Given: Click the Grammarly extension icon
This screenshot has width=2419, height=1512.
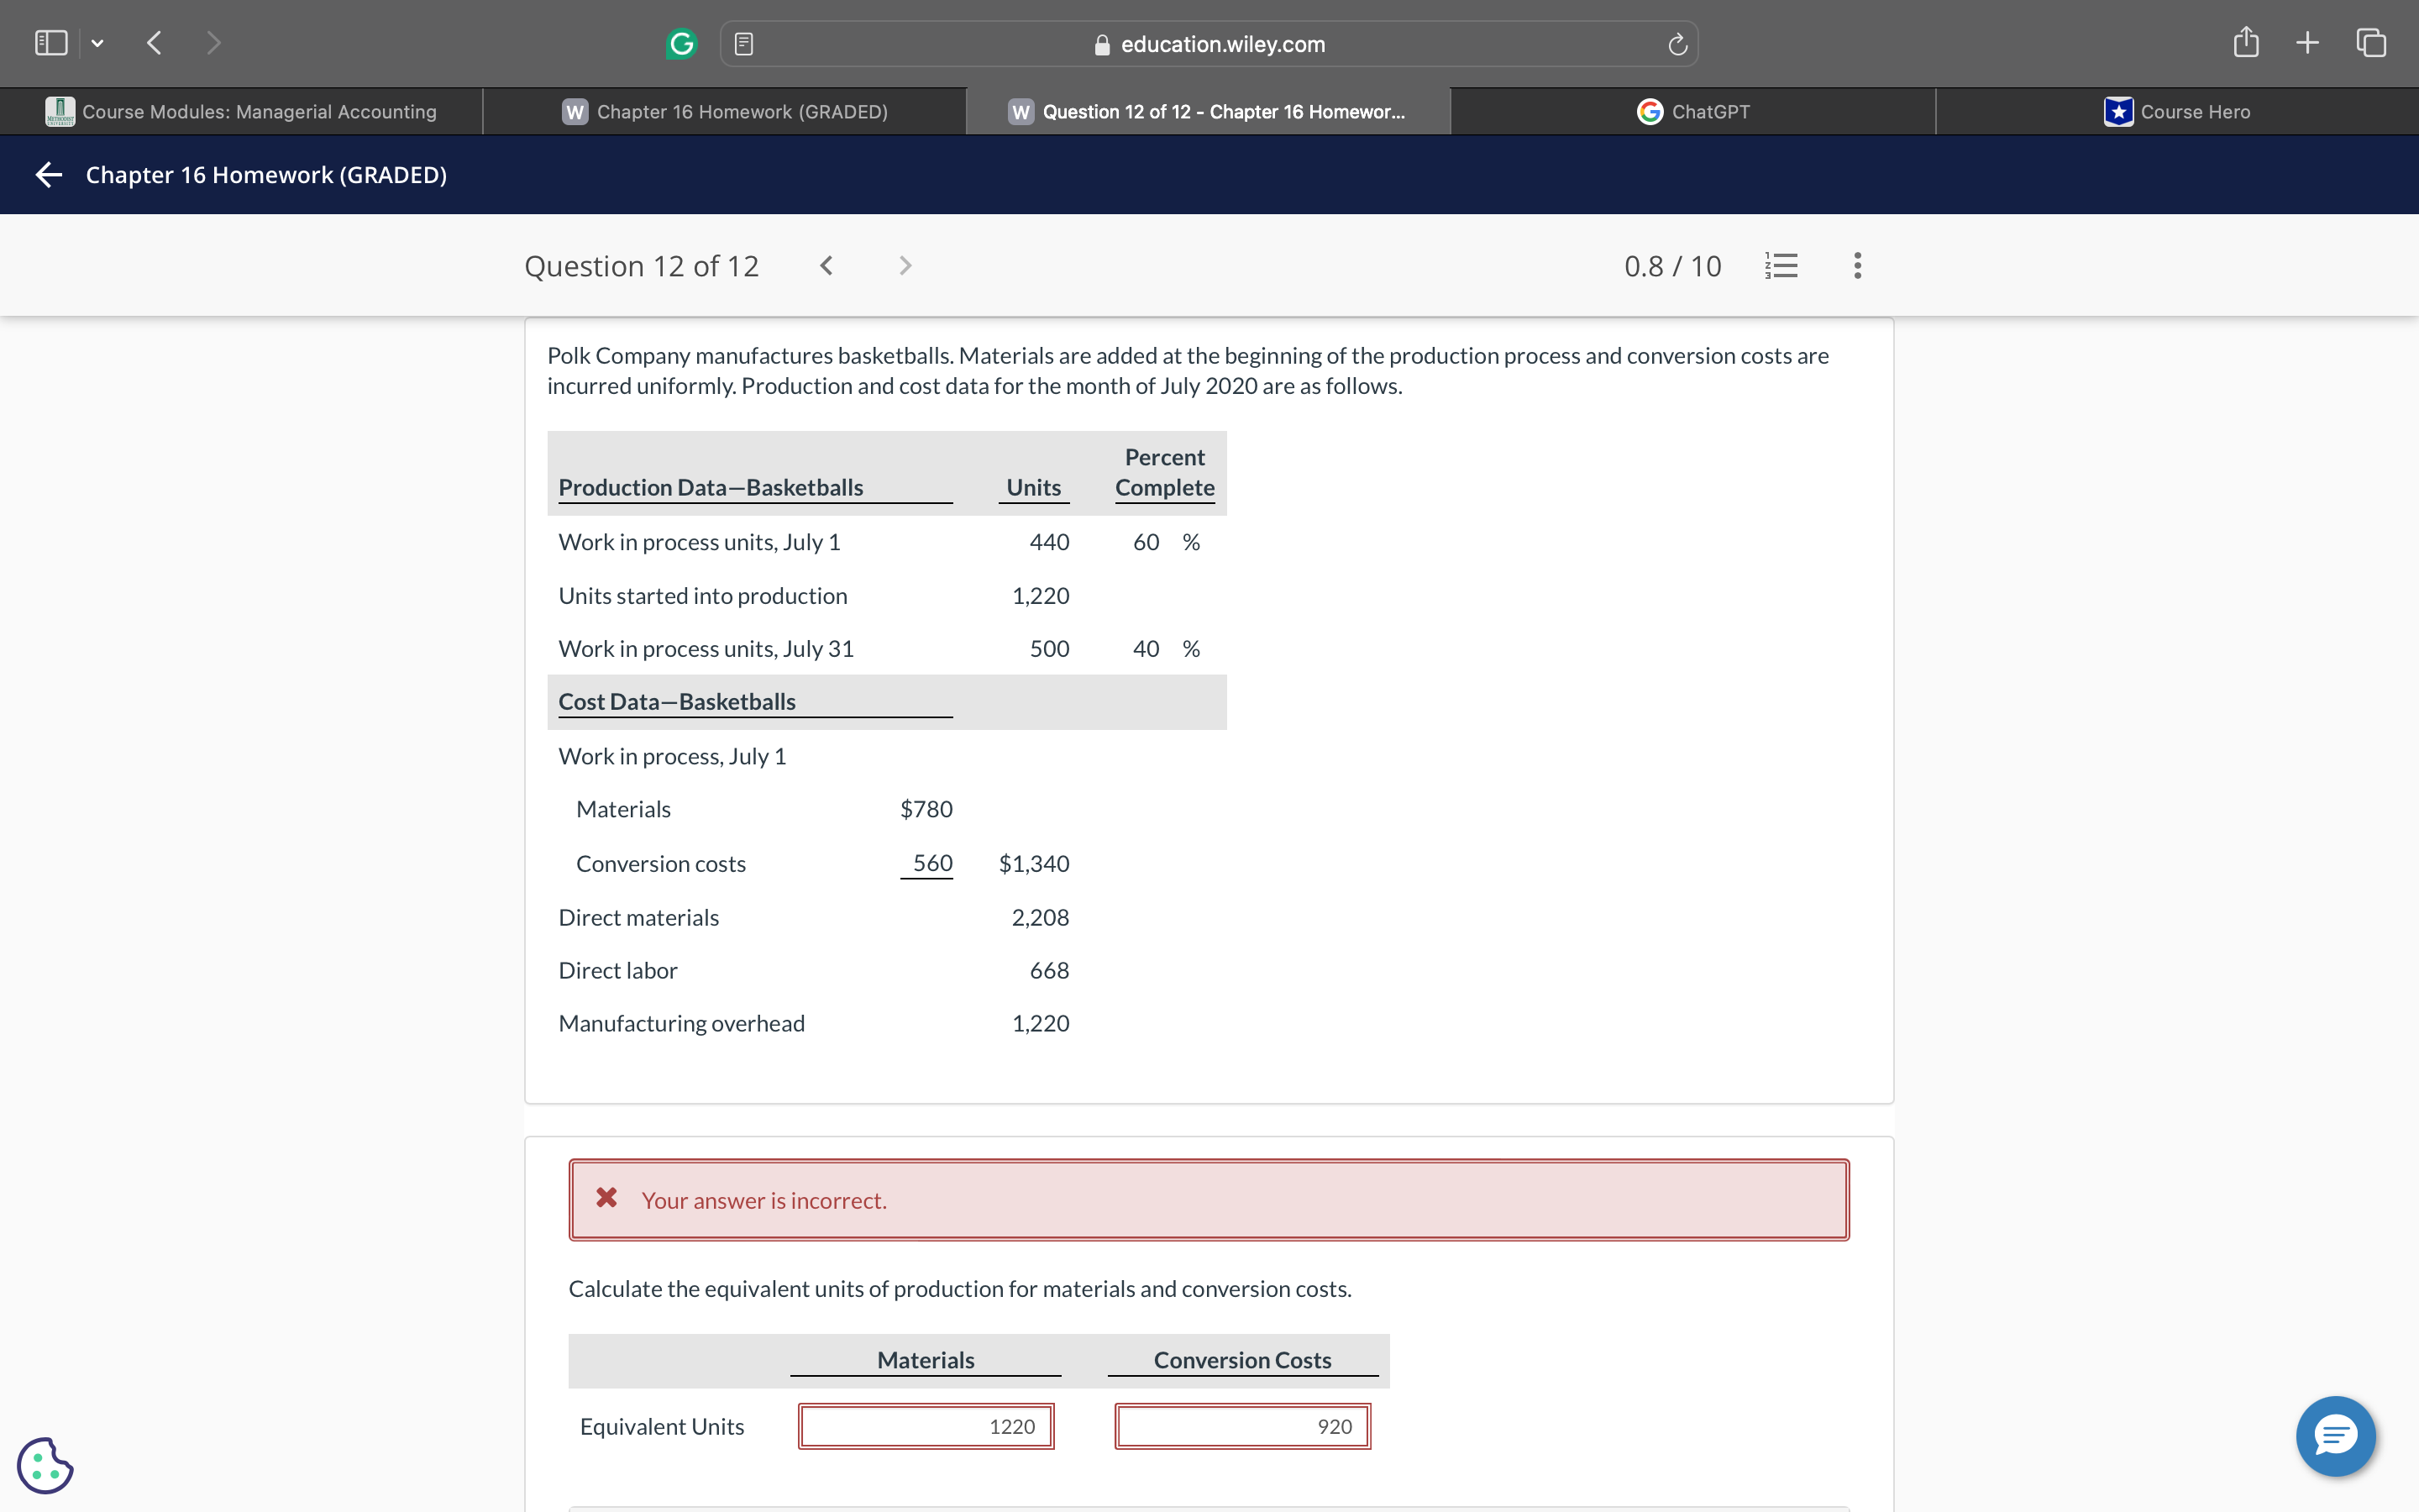Looking at the screenshot, I should click(682, 44).
